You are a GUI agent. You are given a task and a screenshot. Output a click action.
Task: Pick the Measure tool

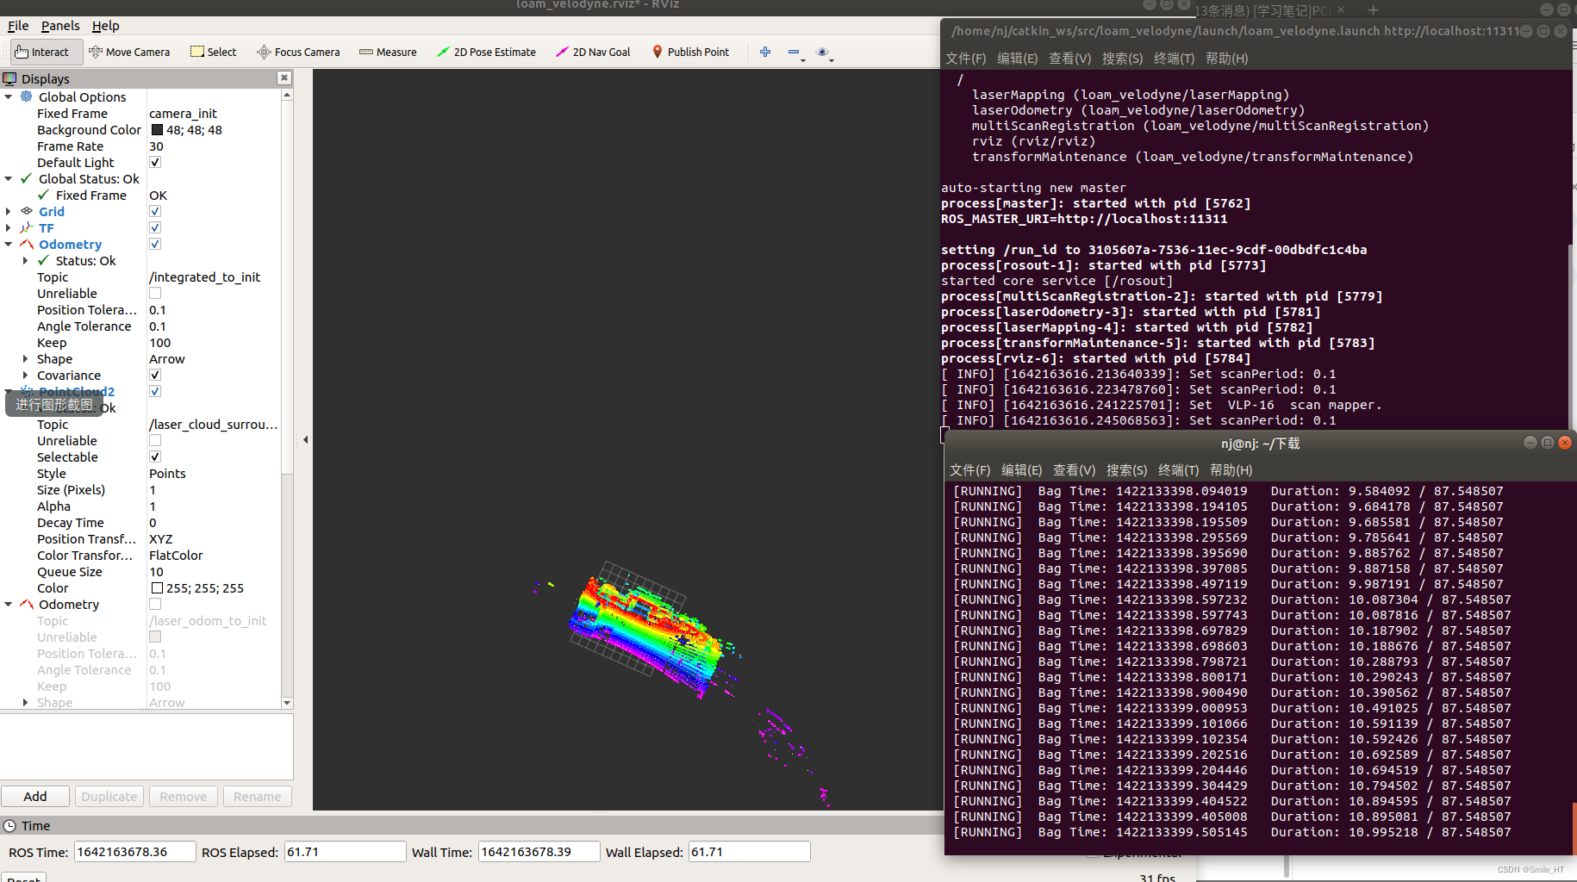click(x=388, y=52)
